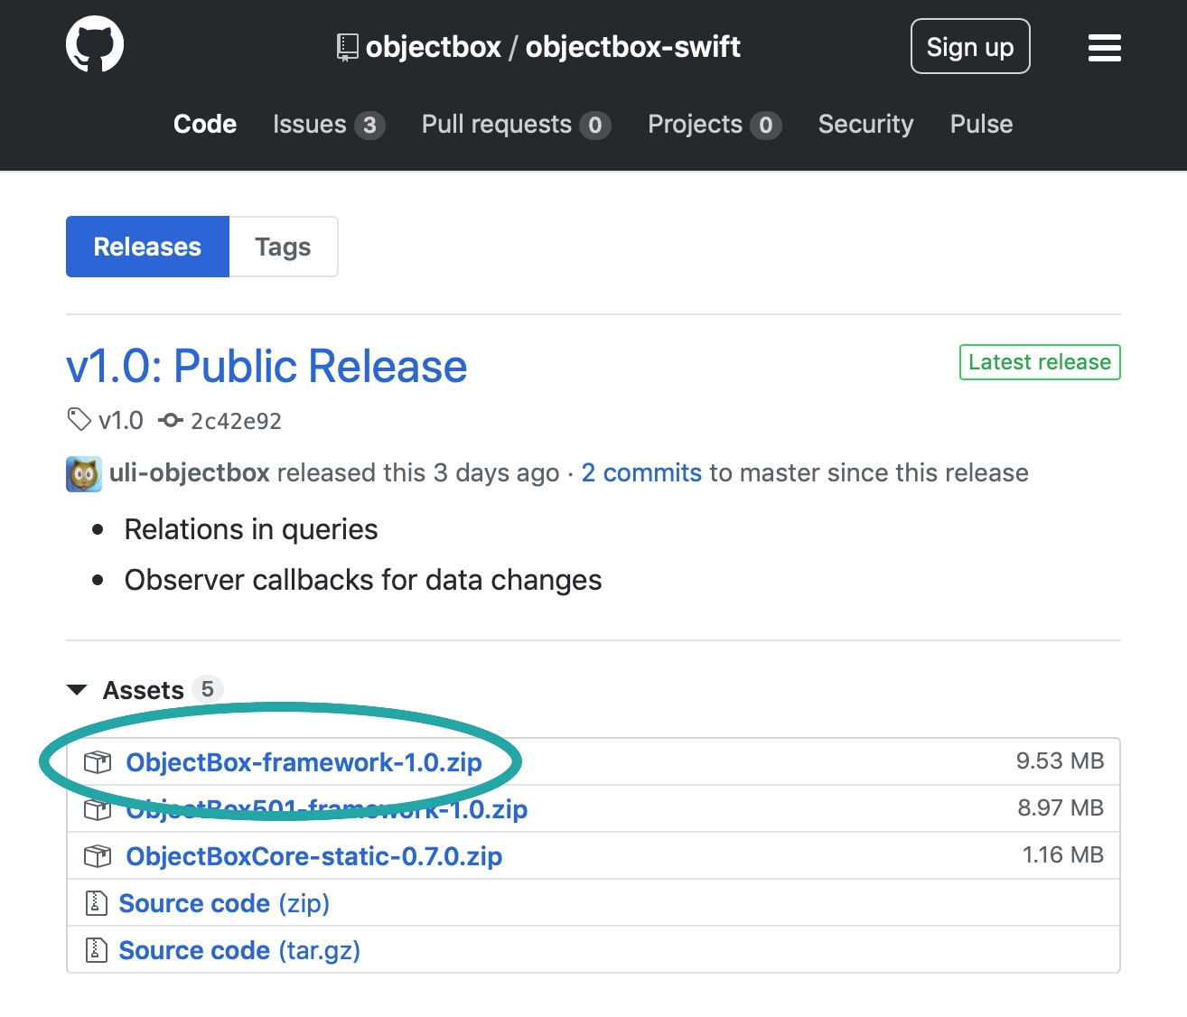
Task: Open the Pull requests tab
Action: tap(516, 124)
